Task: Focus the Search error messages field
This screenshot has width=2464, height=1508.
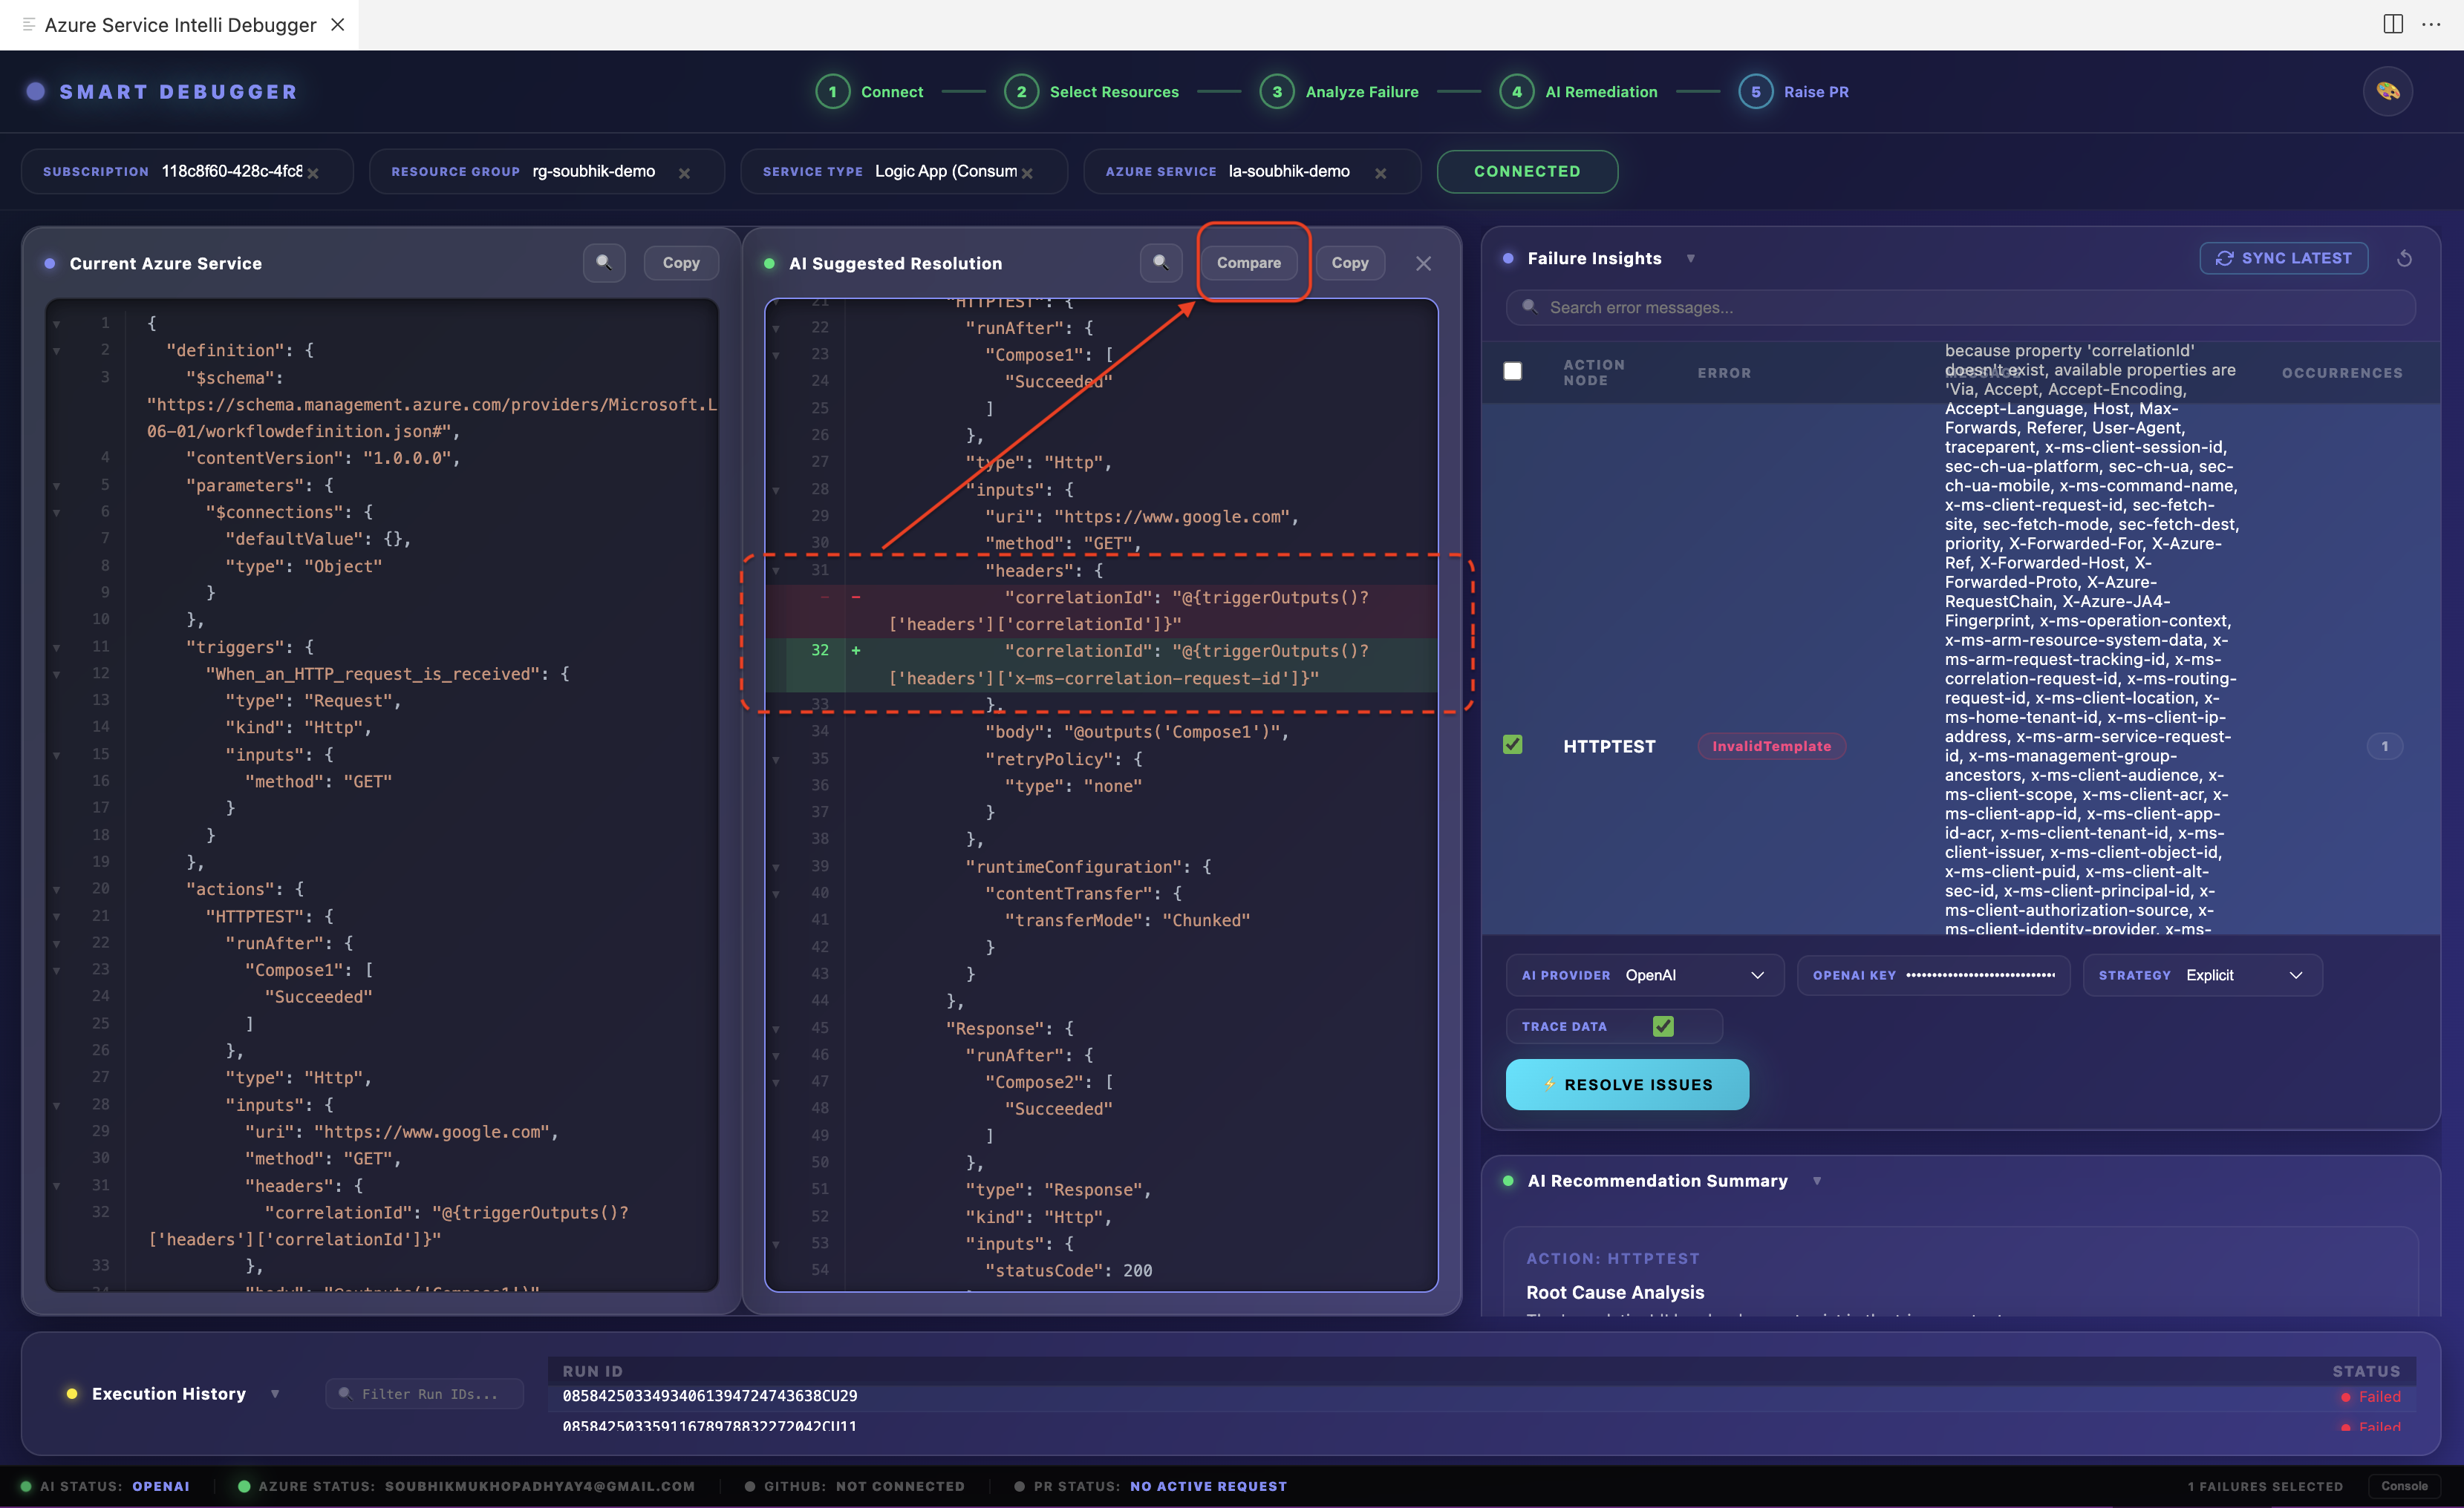Action: tap(1960, 308)
